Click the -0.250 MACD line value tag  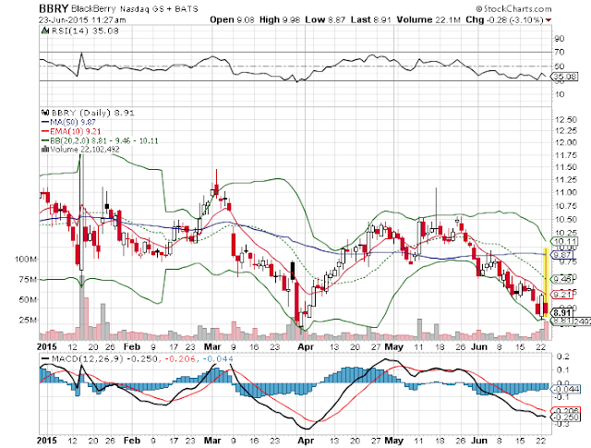point(565,418)
